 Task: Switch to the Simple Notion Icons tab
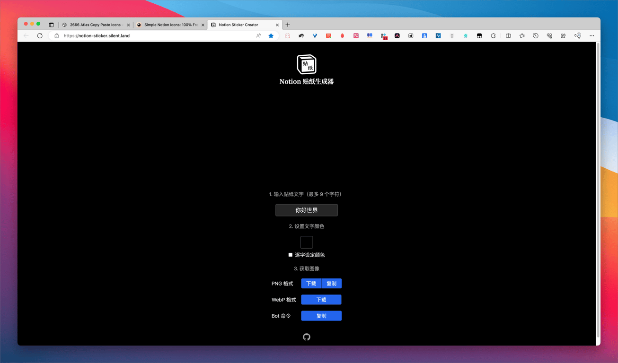[169, 25]
